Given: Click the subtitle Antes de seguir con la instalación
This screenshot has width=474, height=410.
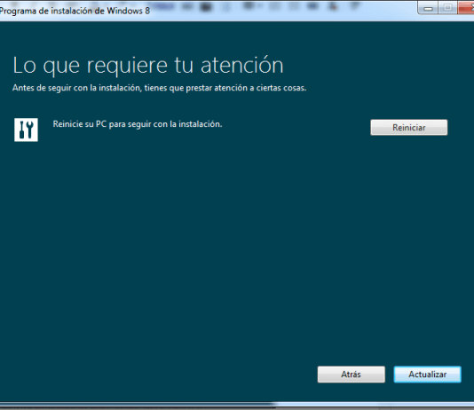Looking at the screenshot, I should pos(76,88).
